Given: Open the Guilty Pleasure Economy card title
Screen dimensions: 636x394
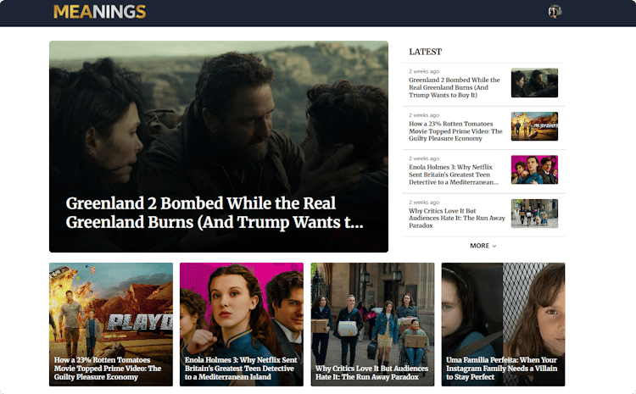Looking at the screenshot, I should click(x=108, y=369).
